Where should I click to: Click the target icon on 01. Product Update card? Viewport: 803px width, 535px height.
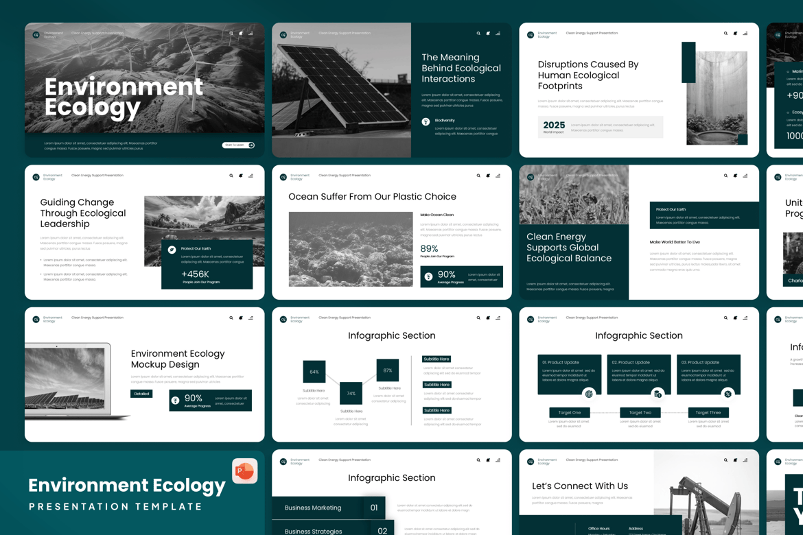[589, 394]
